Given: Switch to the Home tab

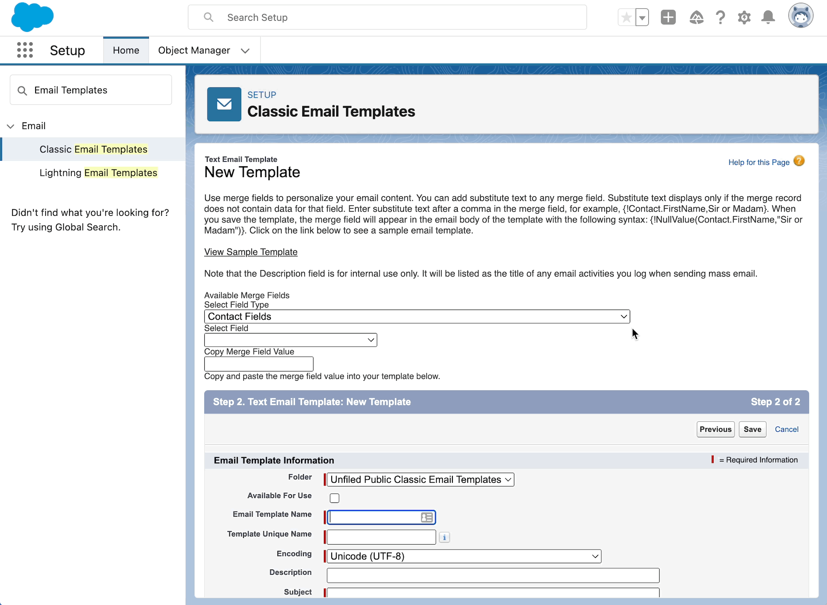Looking at the screenshot, I should (x=126, y=50).
